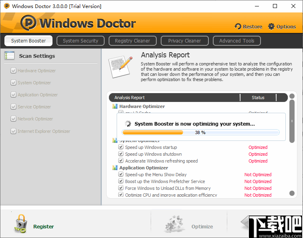This screenshot has height=238, width=303.
Task: Click Optimized status for Windows shutdown
Action: pyautogui.click(x=258, y=154)
